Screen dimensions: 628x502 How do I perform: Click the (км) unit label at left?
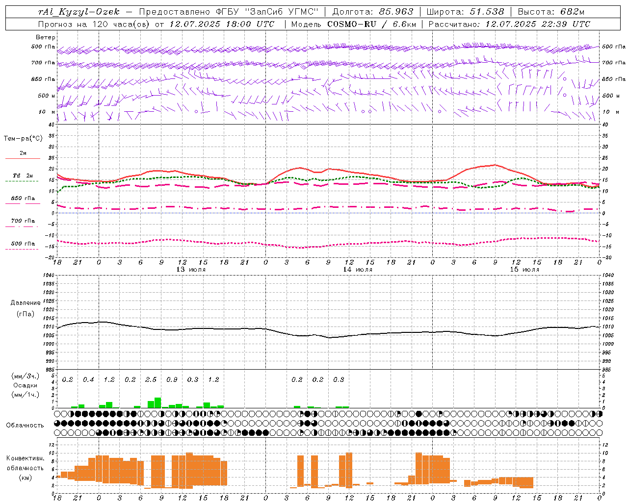click(x=26, y=477)
